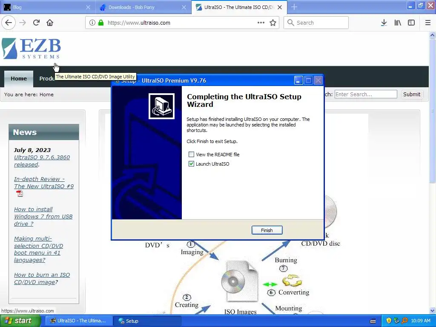Open page actions three-dot menu
The height and width of the screenshot is (327, 436).
261,23
